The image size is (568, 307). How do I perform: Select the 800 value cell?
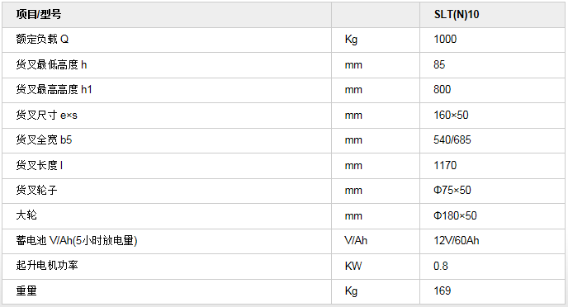(x=492, y=90)
